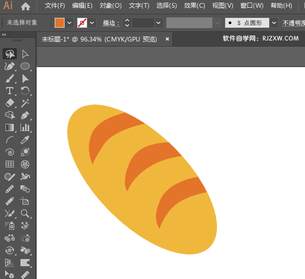Open the 对象(O) menu
This screenshot has width=305, height=279.
coord(111,6)
